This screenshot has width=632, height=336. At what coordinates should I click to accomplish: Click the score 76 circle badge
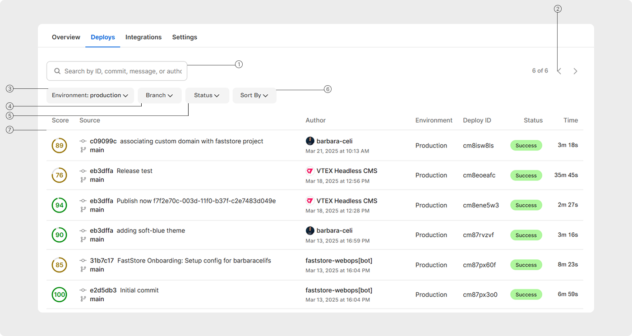[60, 175]
